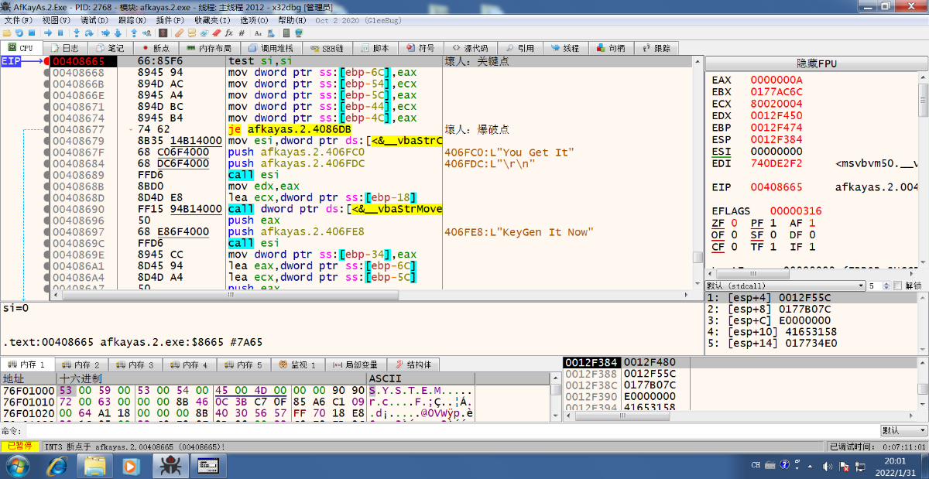Click the 隐藏FPU button
Screen dimensions: 929x479
817,63
